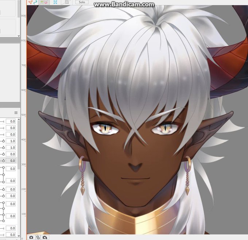Click the highlighted row's 0.0 value field
Viewport: 248px width, 240px height.
tap(11, 161)
